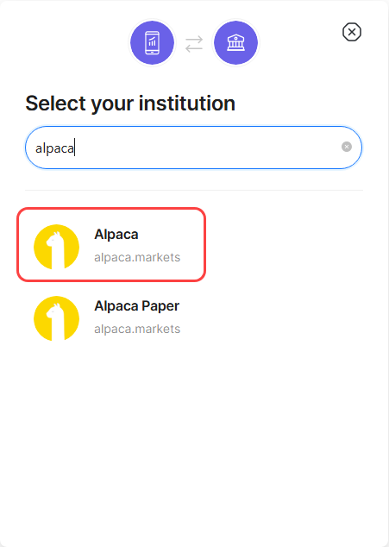This screenshot has width=389, height=547.
Task: Place the cursor after the word alpaca
Action: click(75, 148)
